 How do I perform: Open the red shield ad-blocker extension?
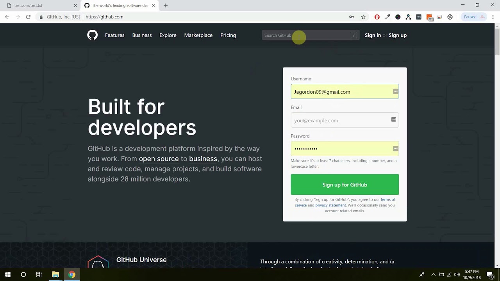(x=377, y=17)
